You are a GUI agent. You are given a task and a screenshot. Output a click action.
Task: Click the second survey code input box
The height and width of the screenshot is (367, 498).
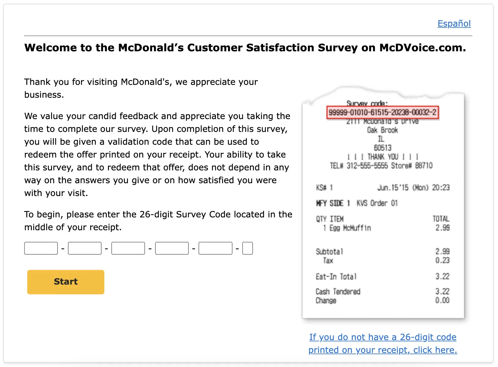[84, 248]
